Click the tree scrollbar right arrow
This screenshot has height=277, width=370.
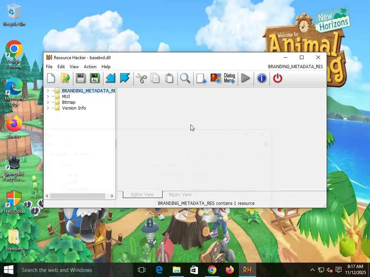click(112, 196)
